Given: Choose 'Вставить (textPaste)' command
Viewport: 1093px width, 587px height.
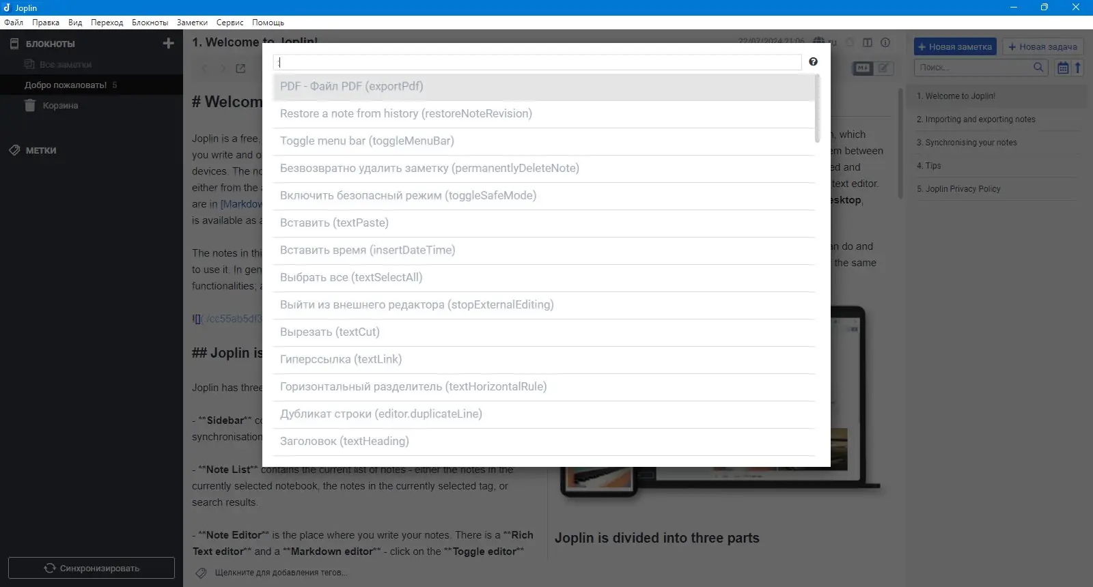Looking at the screenshot, I should pyautogui.click(x=544, y=223).
